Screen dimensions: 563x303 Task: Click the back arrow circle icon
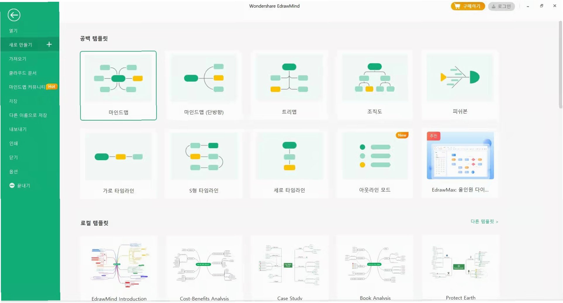(14, 15)
